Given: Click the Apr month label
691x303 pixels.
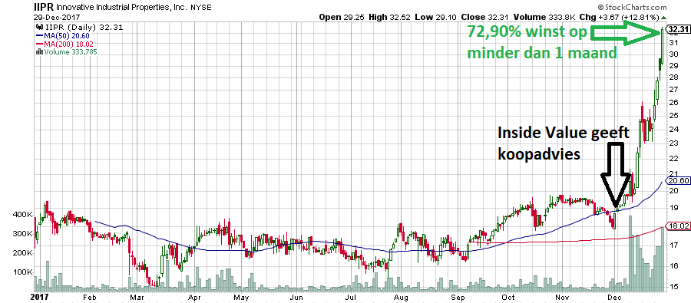Looking at the screenshot, I should (x=194, y=298).
